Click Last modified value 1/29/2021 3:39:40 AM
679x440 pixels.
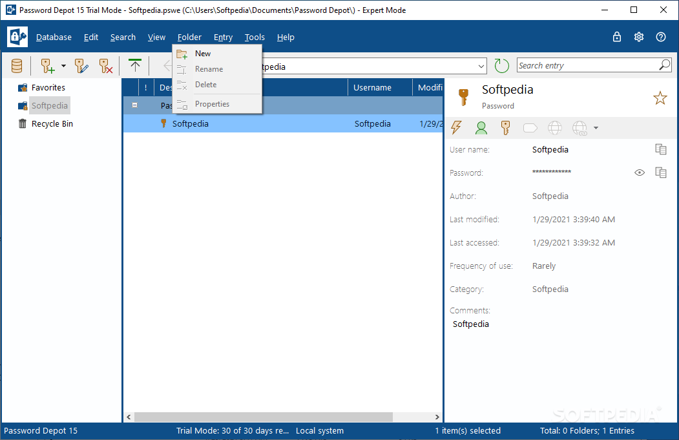tap(573, 220)
